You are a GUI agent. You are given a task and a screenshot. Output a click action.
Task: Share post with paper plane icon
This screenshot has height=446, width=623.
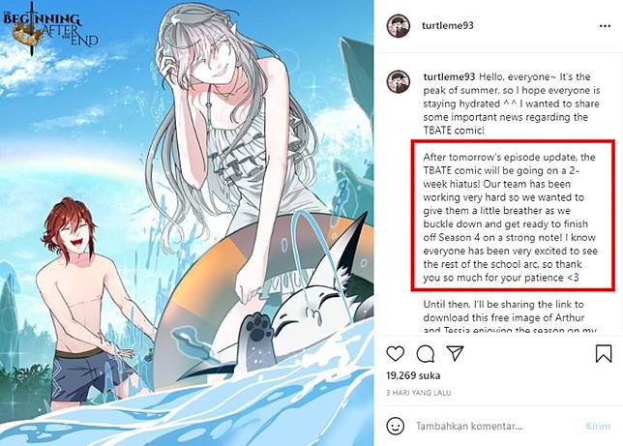coord(455,353)
